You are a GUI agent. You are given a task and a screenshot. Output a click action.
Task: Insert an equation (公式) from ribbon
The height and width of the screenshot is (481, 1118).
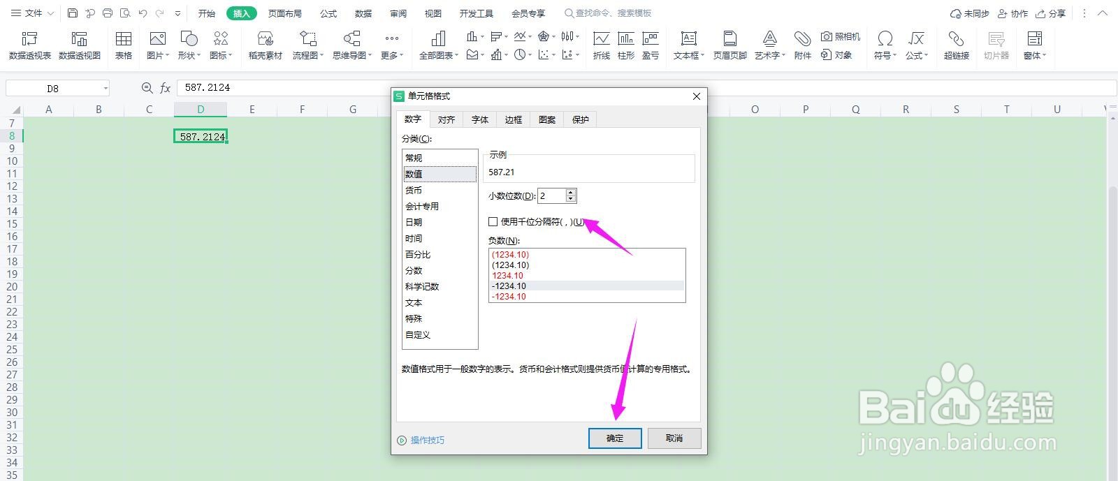(x=916, y=45)
